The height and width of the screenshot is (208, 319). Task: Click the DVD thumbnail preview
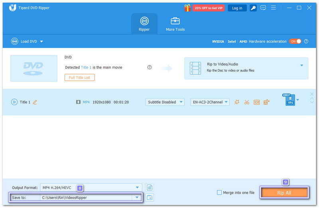coord(34,68)
